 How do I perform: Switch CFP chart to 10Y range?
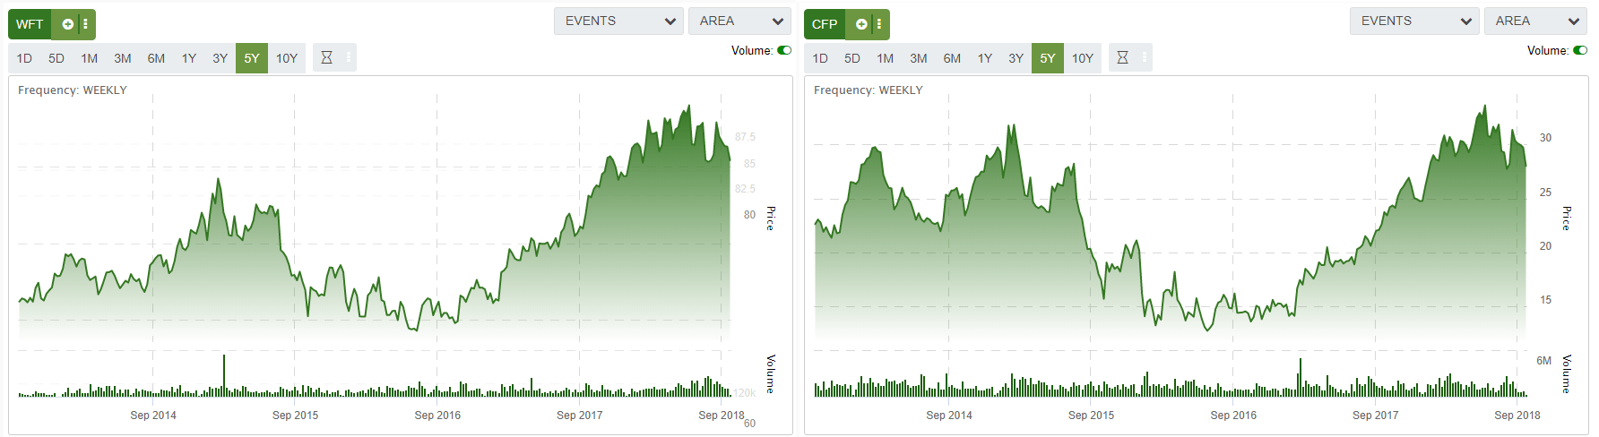click(1083, 58)
